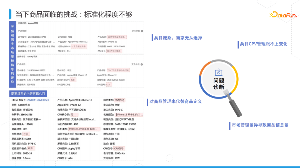Click highlighted CPU型号 value CPU型号
The width and height of the screenshot is (300, 168).
click(x=119, y=149)
